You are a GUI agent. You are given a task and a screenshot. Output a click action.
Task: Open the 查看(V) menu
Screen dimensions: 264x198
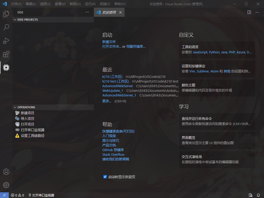click(60, 4)
